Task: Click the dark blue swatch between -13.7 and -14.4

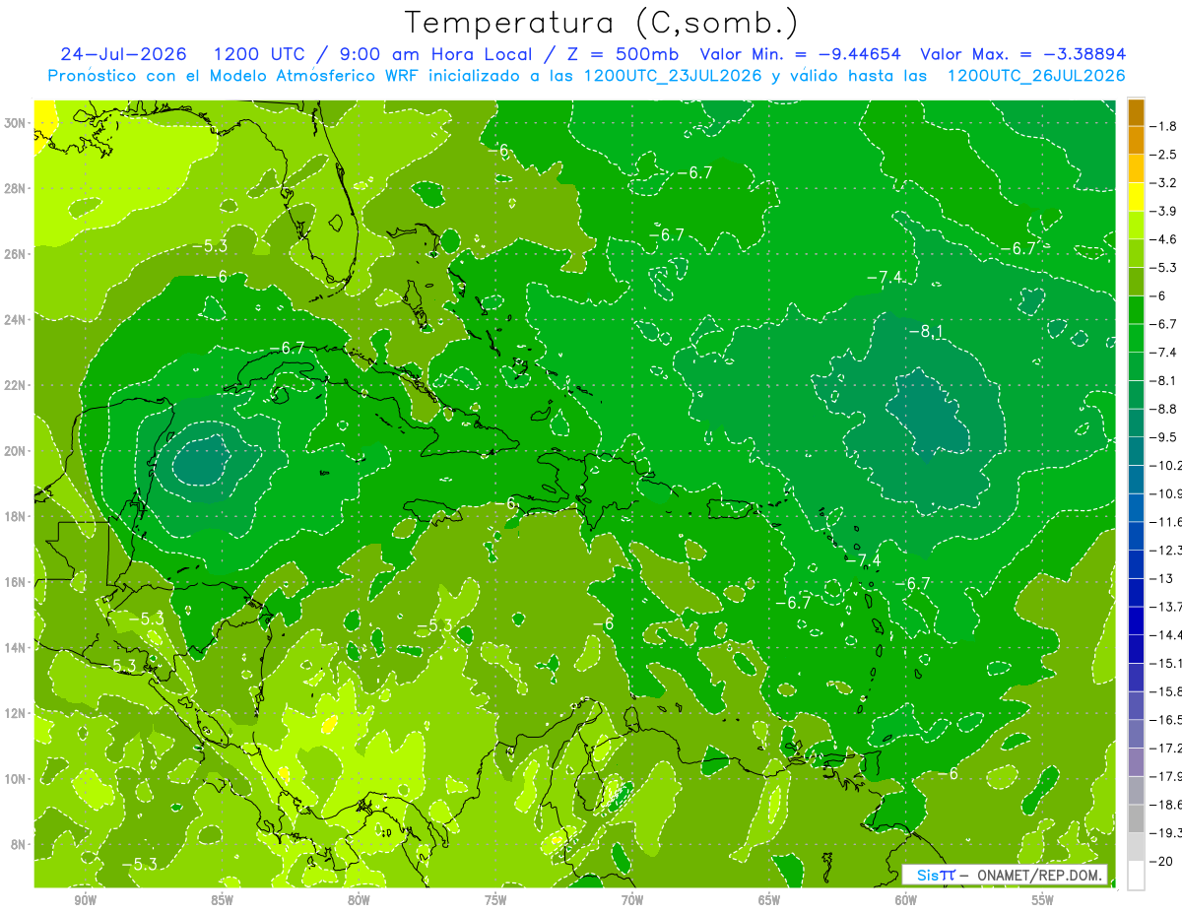Action: 1136,620
